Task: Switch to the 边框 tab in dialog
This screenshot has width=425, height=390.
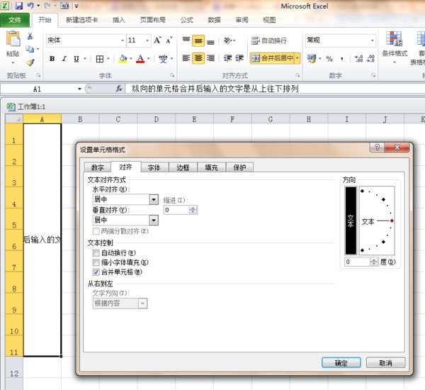Action: coord(183,167)
